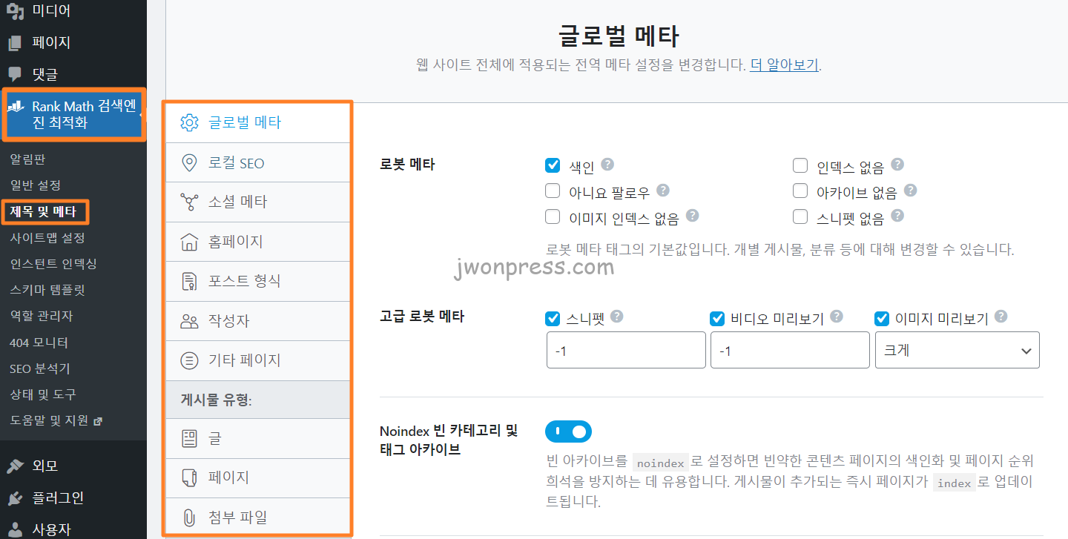Check the 아니요 팔로우 checkbox
The height and width of the screenshot is (539, 1068).
pos(553,191)
